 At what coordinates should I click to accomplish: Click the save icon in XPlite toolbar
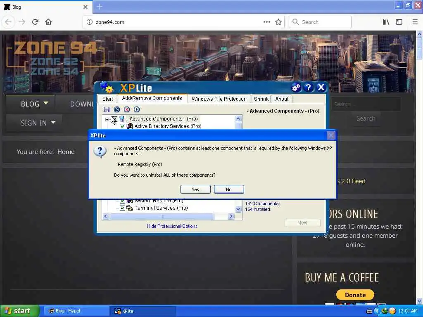(x=107, y=109)
